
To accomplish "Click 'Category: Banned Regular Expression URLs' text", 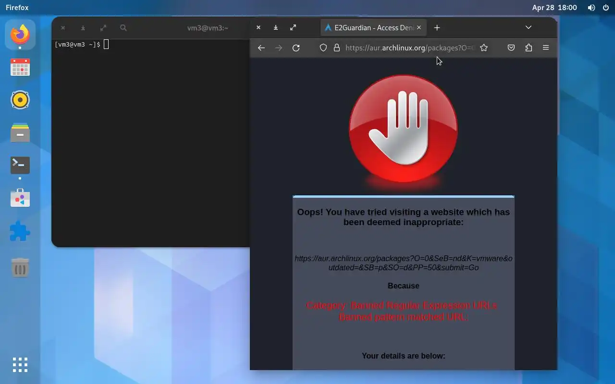I will pos(402,305).
